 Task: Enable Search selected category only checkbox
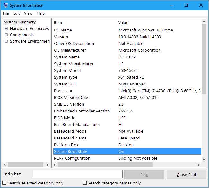[4, 183]
